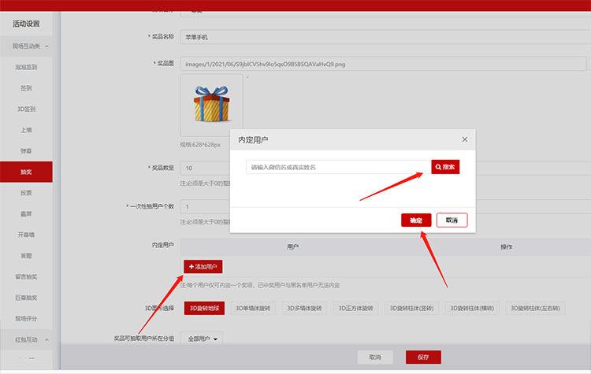Focus the WeChat name search field
Image resolution: width=591 pixels, height=374 pixels.
(x=339, y=167)
